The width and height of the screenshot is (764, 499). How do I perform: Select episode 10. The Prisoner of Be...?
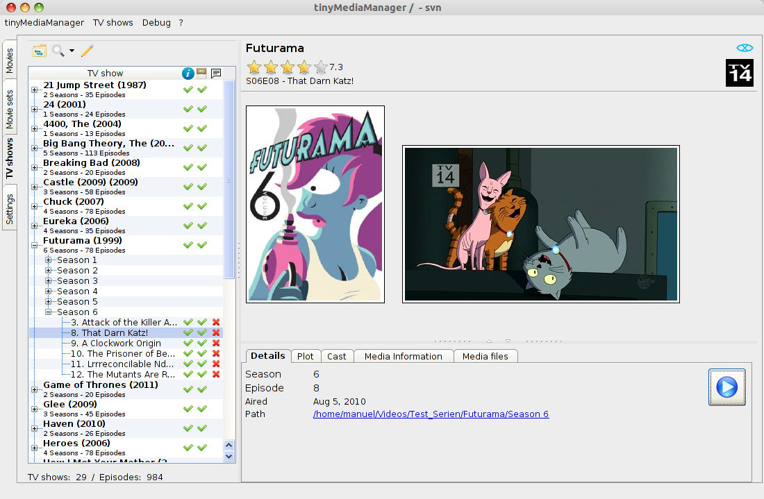123,353
